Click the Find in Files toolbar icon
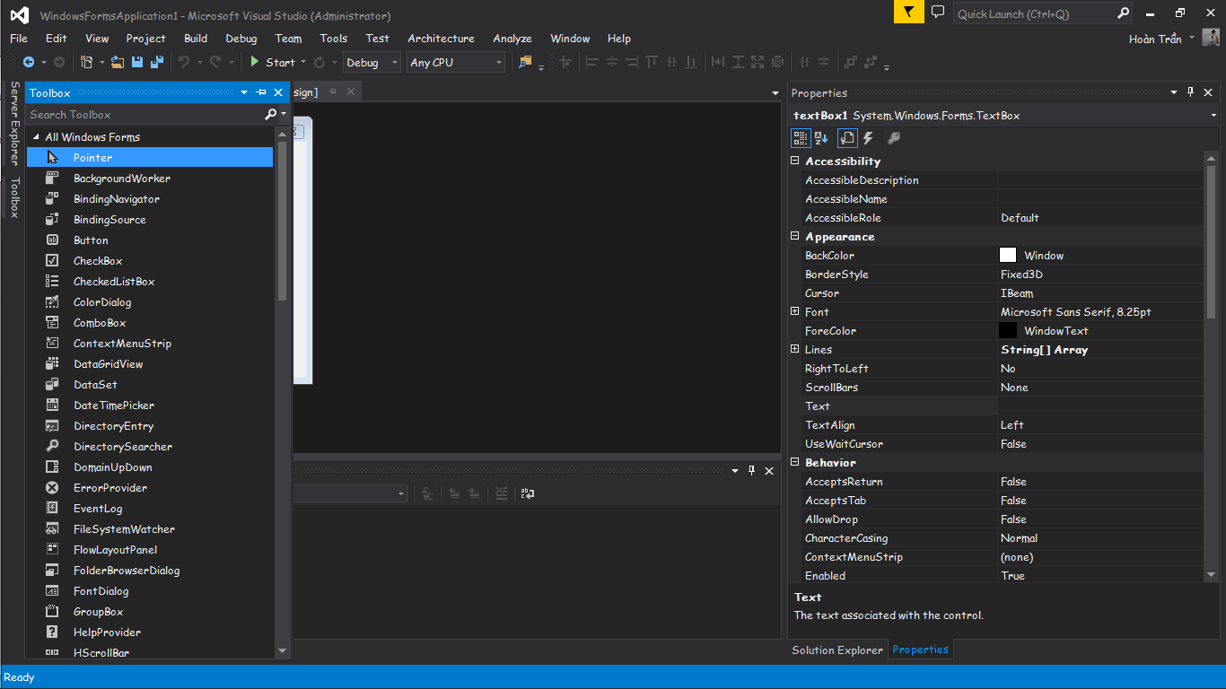 [x=526, y=62]
